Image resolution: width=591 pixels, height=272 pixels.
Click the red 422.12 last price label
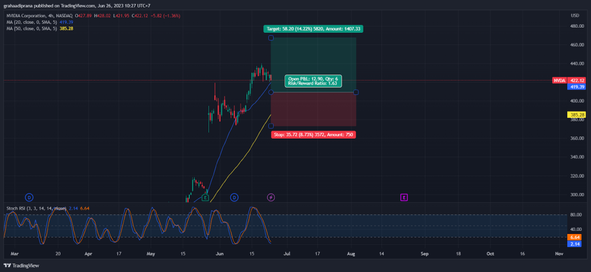tap(577, 80)
